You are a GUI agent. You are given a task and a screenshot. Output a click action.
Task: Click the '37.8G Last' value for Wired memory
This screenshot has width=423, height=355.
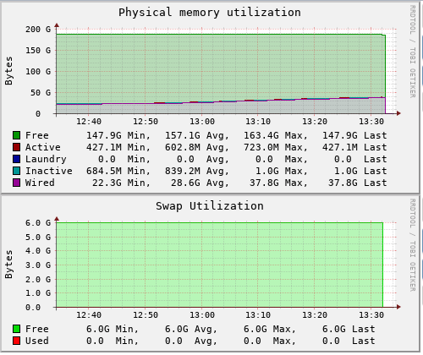[358, 183]
